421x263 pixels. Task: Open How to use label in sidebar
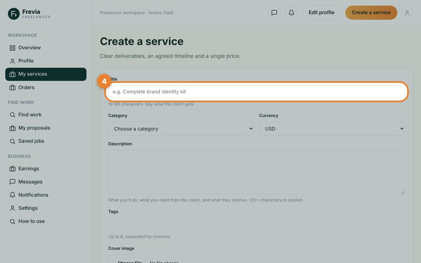[32, 221]
